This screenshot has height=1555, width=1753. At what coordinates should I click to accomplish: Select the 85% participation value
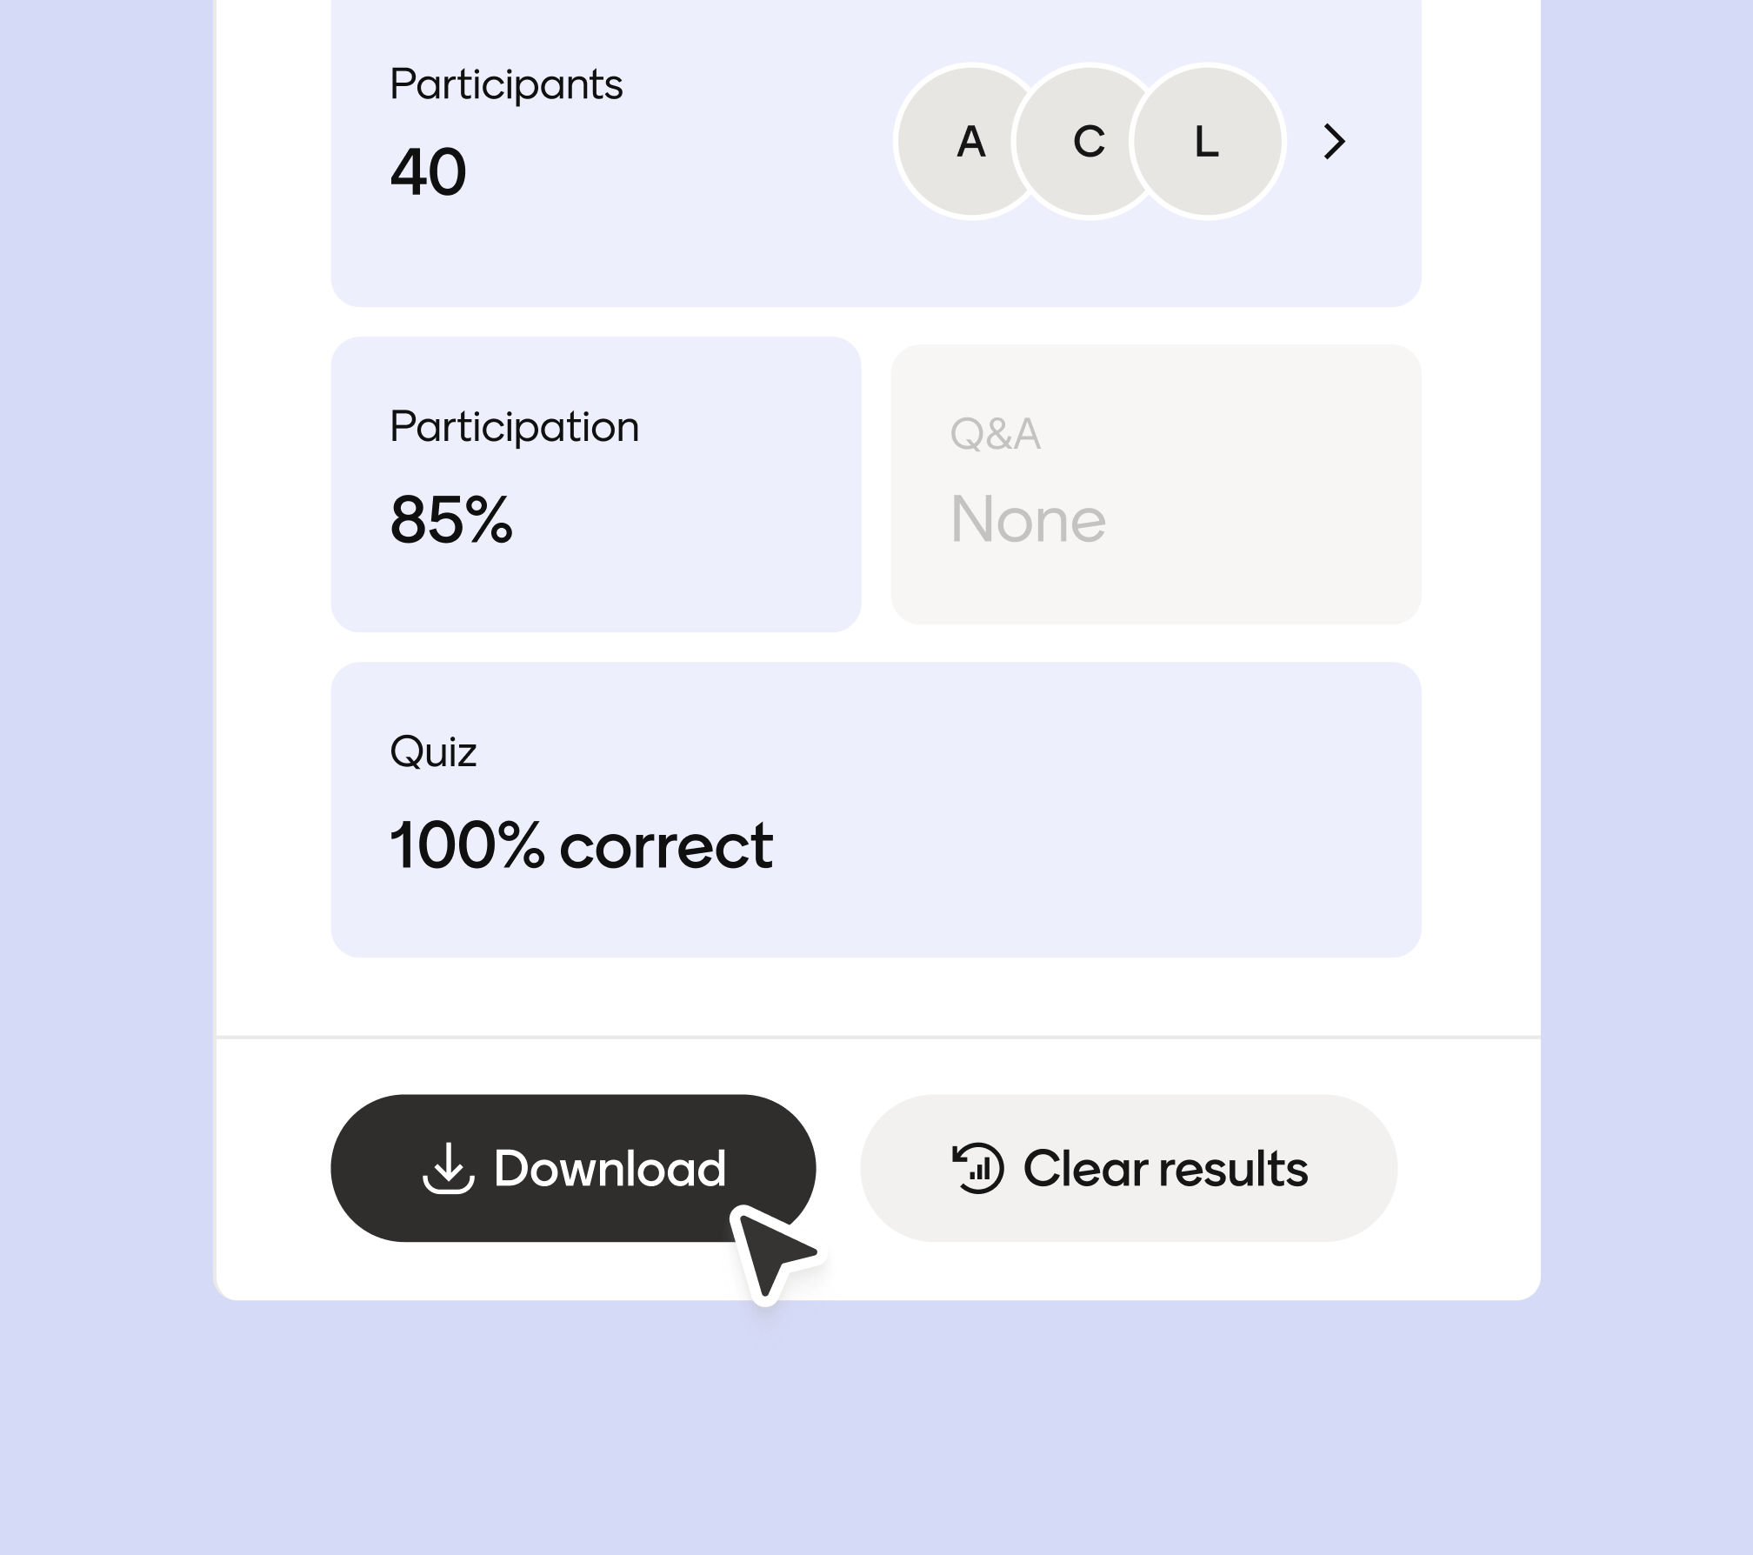[451, 519]
